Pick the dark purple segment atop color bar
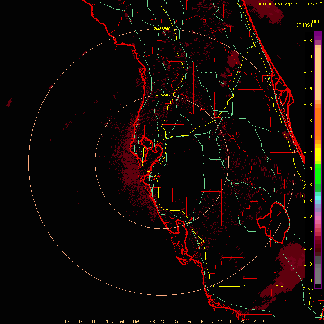Viewport: 324px width, 324px height. (318, 36)
